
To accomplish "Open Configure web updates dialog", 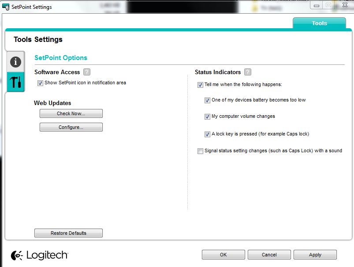I will point(71,127).
